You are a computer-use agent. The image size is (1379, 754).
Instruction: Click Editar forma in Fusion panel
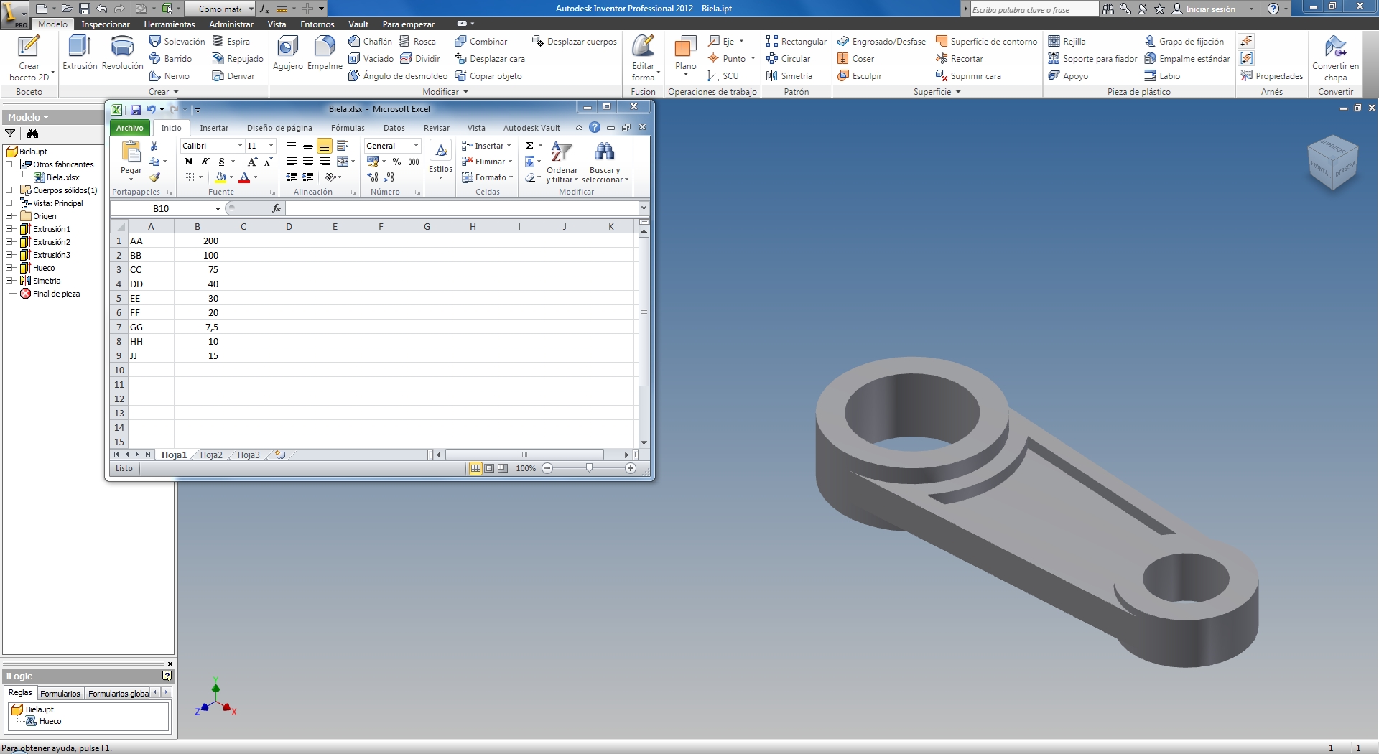click(644, 58)
